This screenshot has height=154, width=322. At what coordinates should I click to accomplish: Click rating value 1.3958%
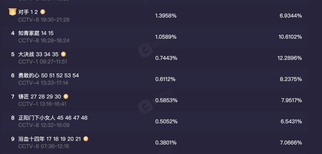click(x=166, y=16)
